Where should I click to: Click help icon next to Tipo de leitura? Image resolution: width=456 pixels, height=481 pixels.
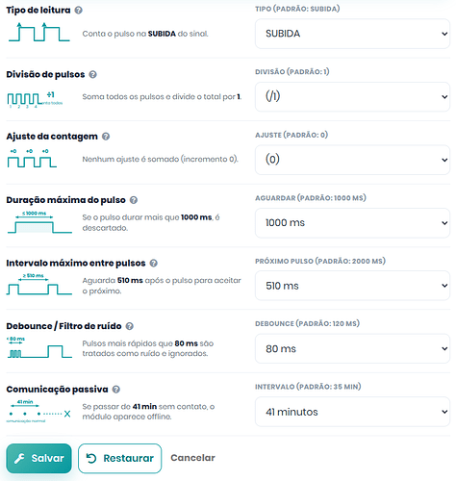[78, 11]
